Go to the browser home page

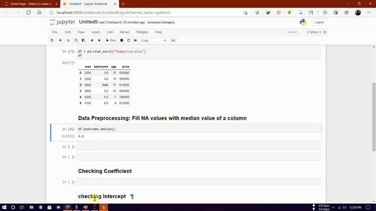point(39,12)
